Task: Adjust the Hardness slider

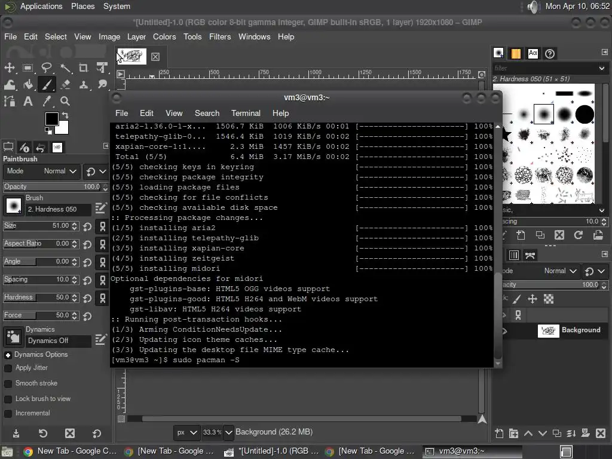Action: pyautogui.click(x=36, y=298)
